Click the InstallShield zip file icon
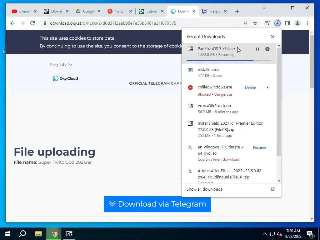 coord(190,123)
